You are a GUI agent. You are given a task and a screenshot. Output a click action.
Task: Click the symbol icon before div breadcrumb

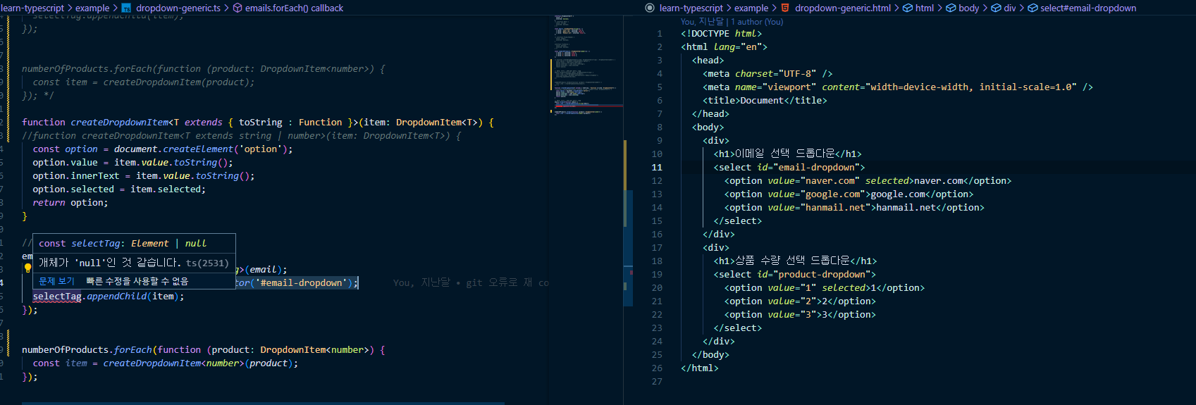click(996, 8)
